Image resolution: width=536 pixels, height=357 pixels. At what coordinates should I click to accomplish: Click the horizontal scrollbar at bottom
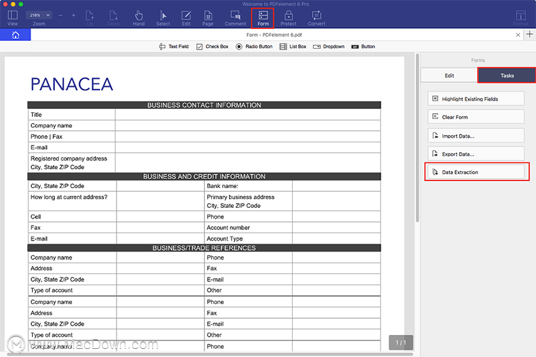210,354
